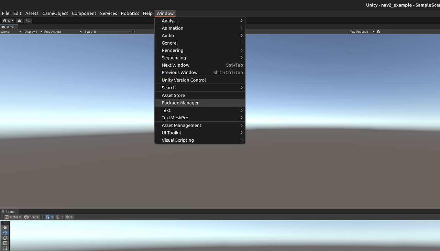Screen dimensions: 440x251
Task: Click the version control branch icon
Action: 27,21
